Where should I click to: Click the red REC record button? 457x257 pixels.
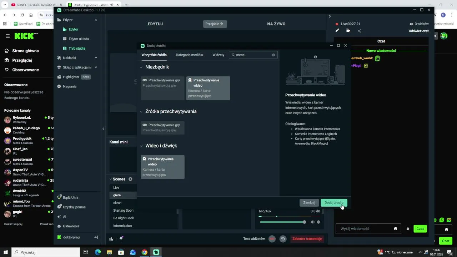pos(272,239)
